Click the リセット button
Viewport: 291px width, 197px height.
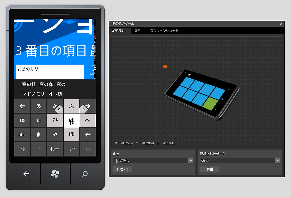tap(123, 169)
